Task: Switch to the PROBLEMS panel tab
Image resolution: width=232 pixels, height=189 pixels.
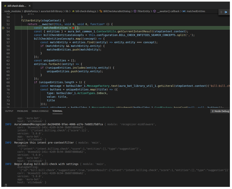Action: 22,111
